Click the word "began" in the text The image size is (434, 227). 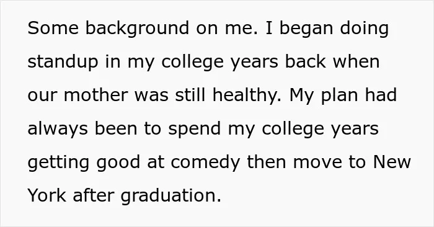306,29
